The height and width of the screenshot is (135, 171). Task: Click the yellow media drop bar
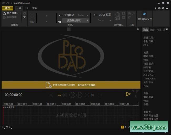(x=71, y=85)
